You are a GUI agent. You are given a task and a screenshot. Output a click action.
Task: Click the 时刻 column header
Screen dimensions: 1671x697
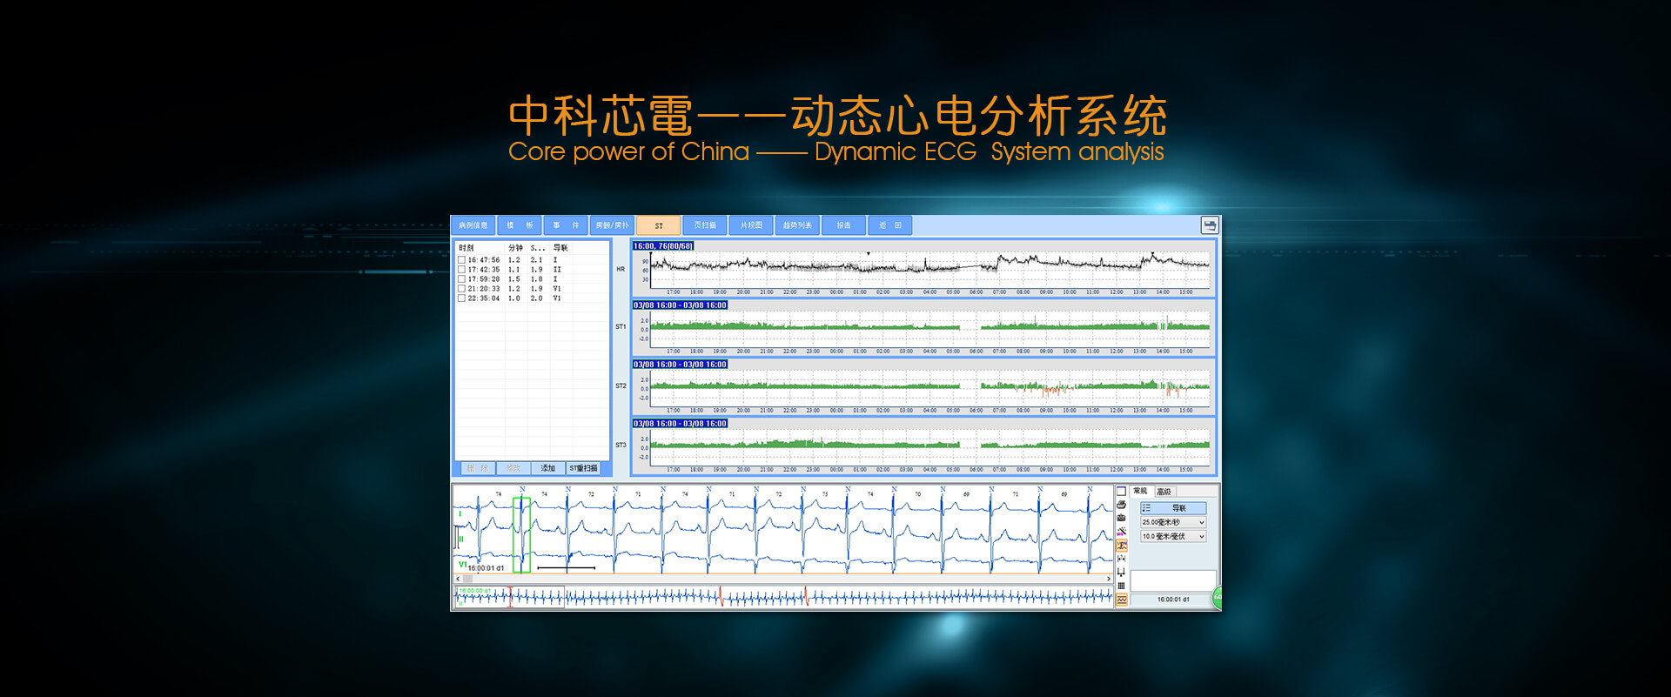pos(466,248)
